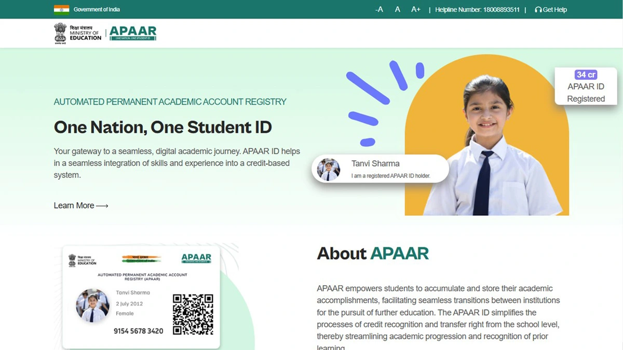Click the date 2 July 2012 on the card

coord(129,303)
